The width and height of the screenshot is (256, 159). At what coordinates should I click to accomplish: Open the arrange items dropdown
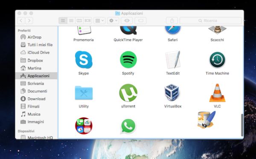pos(99,21)
